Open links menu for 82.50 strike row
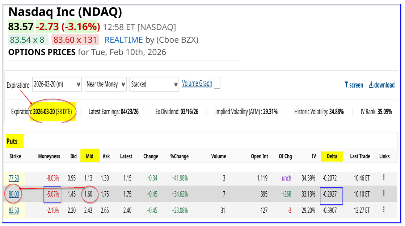This screenshot has width=405, height=226. (384, 210)
